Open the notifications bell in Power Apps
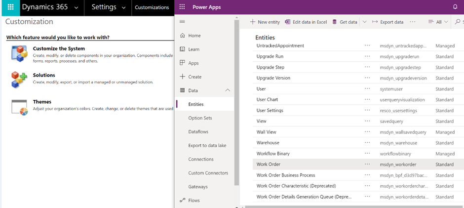This screenshot has width=464, height=208. click(x=455, y=7)
